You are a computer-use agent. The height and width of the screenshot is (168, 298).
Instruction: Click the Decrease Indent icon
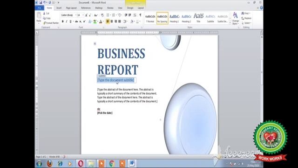pyautogui.click(x=126, y=15)
